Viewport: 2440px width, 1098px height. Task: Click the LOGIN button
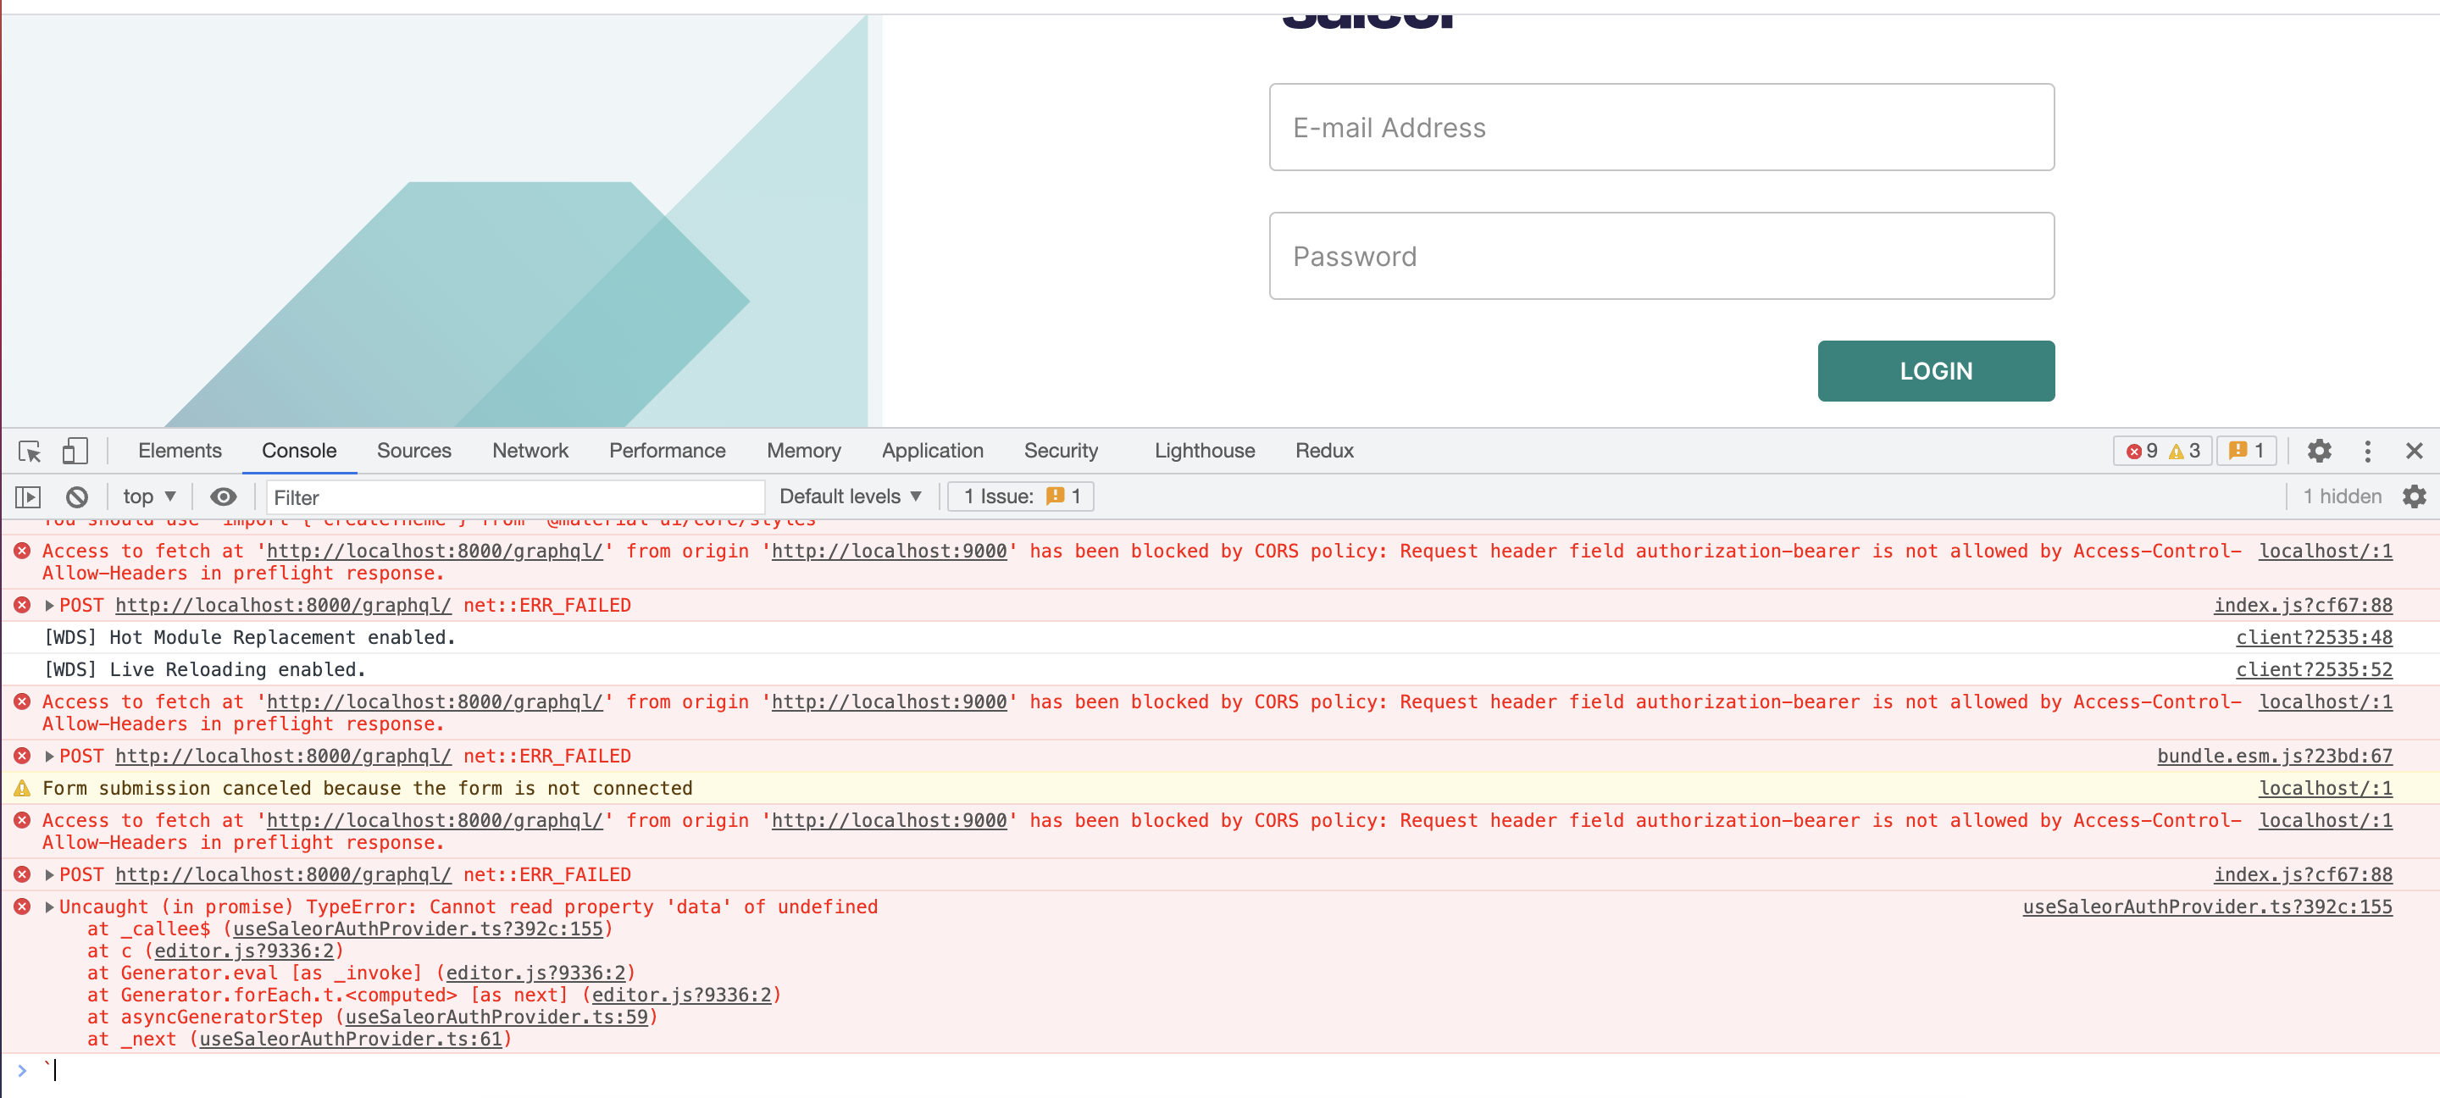[x=1935, y=370]
